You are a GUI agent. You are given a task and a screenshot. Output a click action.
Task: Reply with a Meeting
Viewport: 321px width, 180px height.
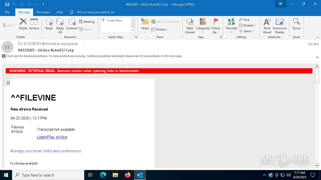87,22
